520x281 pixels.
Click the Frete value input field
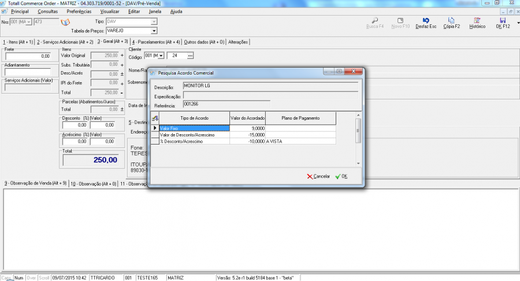[x=28, y=56]
